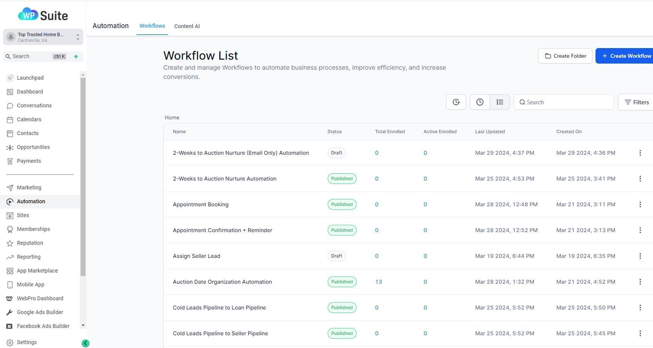Open Appointment Confirmation + Reminder workflow
Screen dimensions: 653x348
tap(222, 230)
